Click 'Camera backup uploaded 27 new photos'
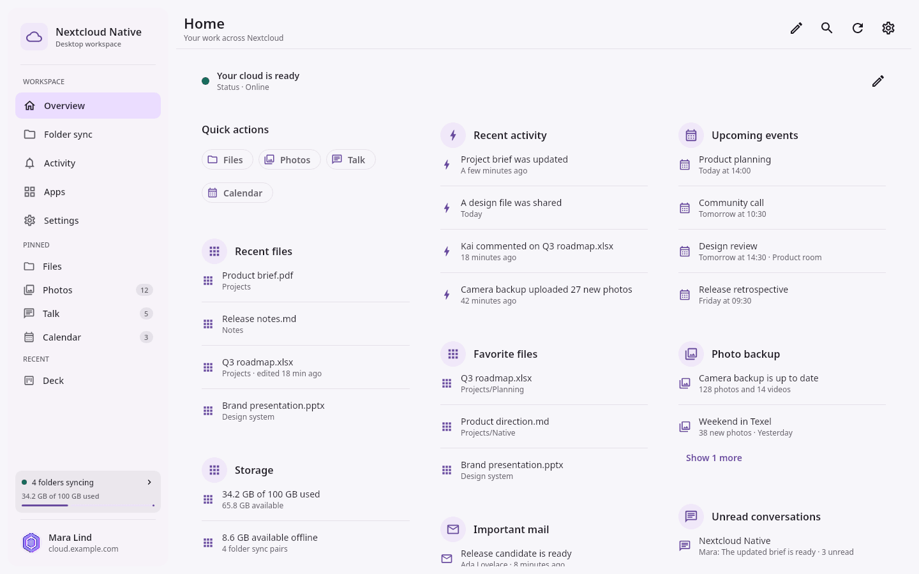919x574 pixels. (x=544, y=295)
